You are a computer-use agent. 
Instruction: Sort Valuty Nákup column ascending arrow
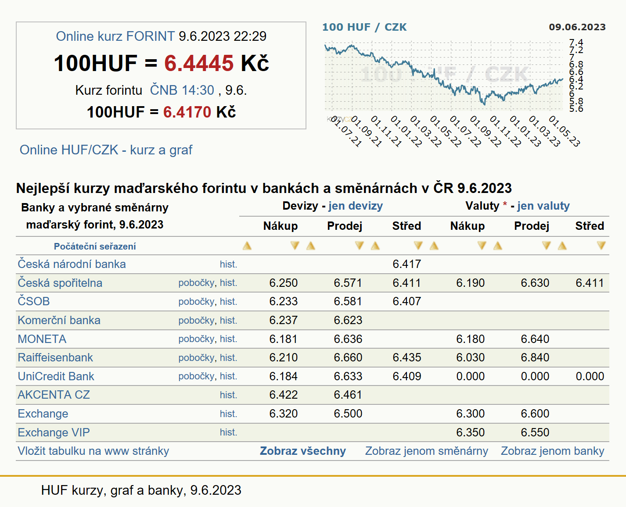coord(434,246)
